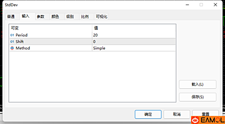225x124 pixels.
Task: Go to the 比例 tab
Action: pos(85,17)
